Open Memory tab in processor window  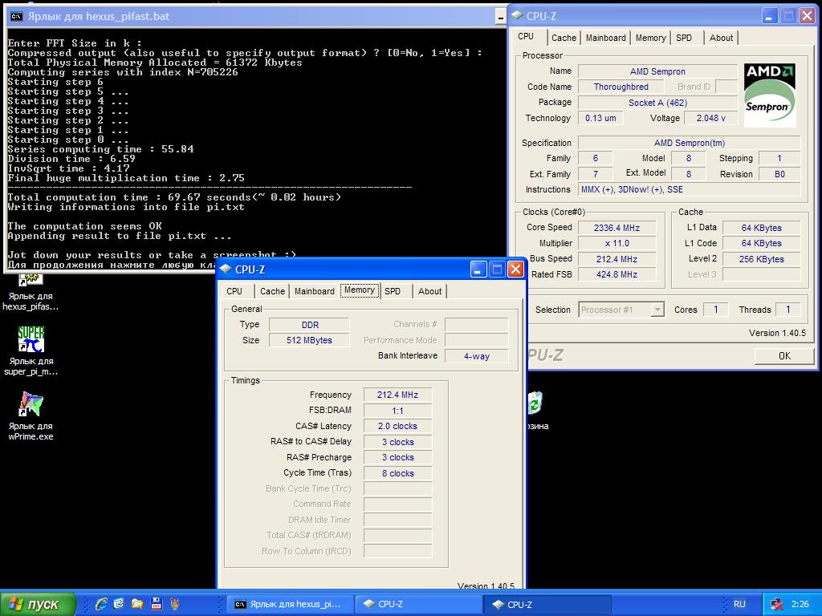point(650,38)
